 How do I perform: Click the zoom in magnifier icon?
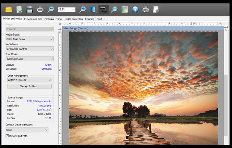point(83,10)
